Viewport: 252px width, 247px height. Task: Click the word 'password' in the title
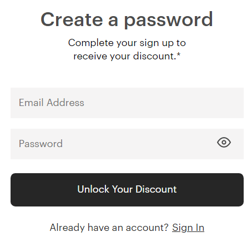[x=169, y=21]
